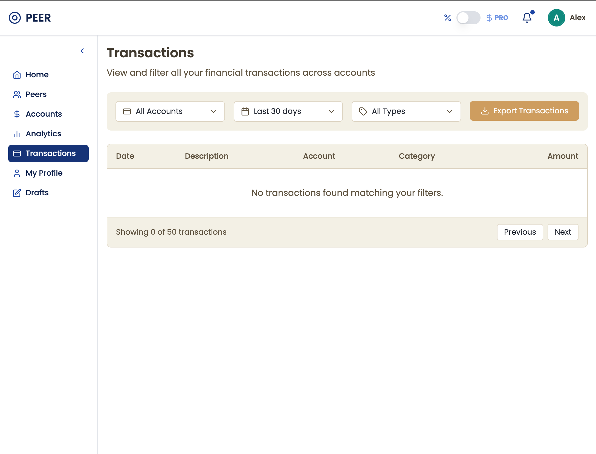Viewport: 596px width, 454px height.
Task: Click the Export Transactions button
Action: (524, 111)
